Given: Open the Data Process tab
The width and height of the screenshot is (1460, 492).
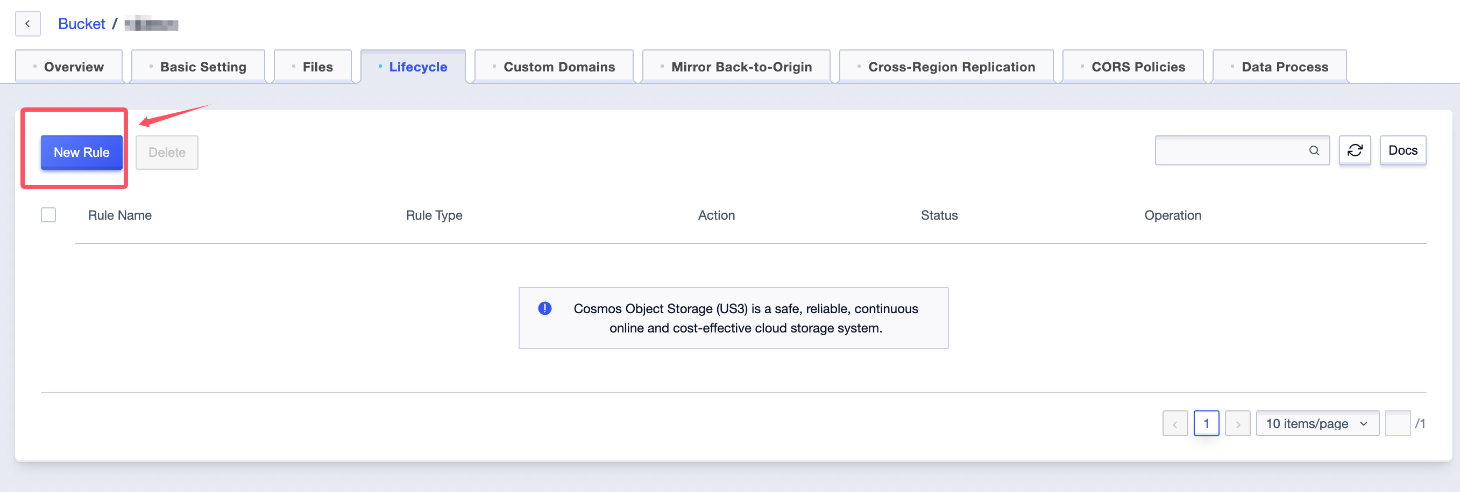Looking at the screenshot, I should pos(1279,67).
